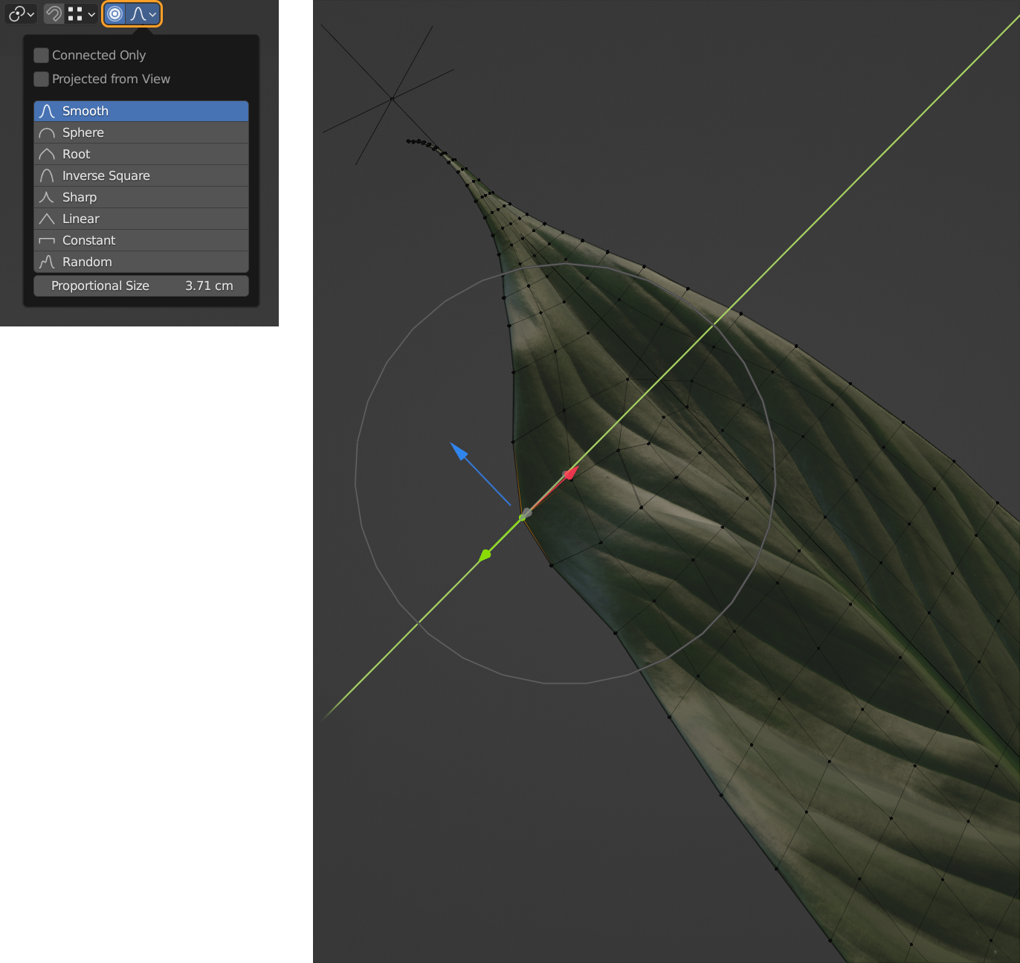Enable the Projected from View checkbox
Screen dimensions: 1020x963
click(42, 80)
